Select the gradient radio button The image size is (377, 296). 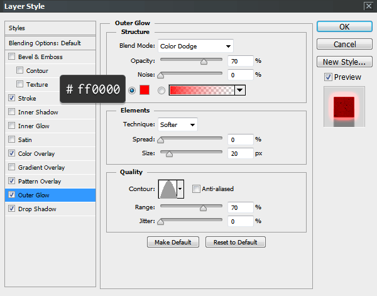161,90
